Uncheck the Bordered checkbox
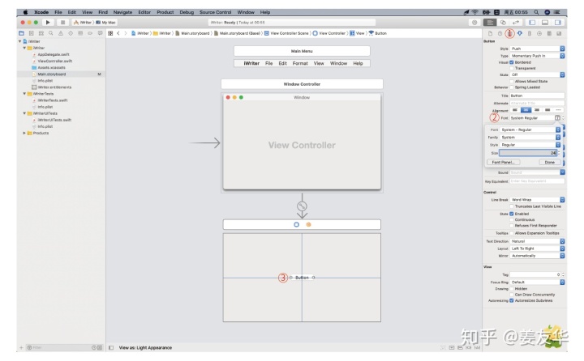584x361 pixels. (511, 62)
